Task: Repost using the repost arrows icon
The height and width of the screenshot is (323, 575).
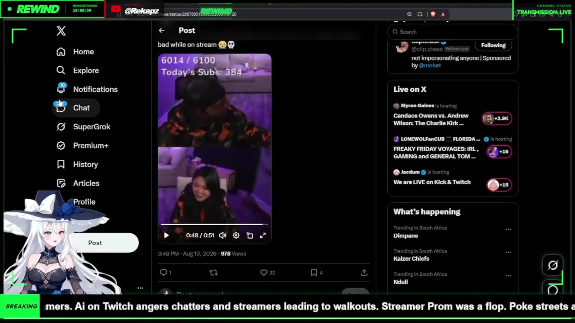Action: (x=213, y=272)
